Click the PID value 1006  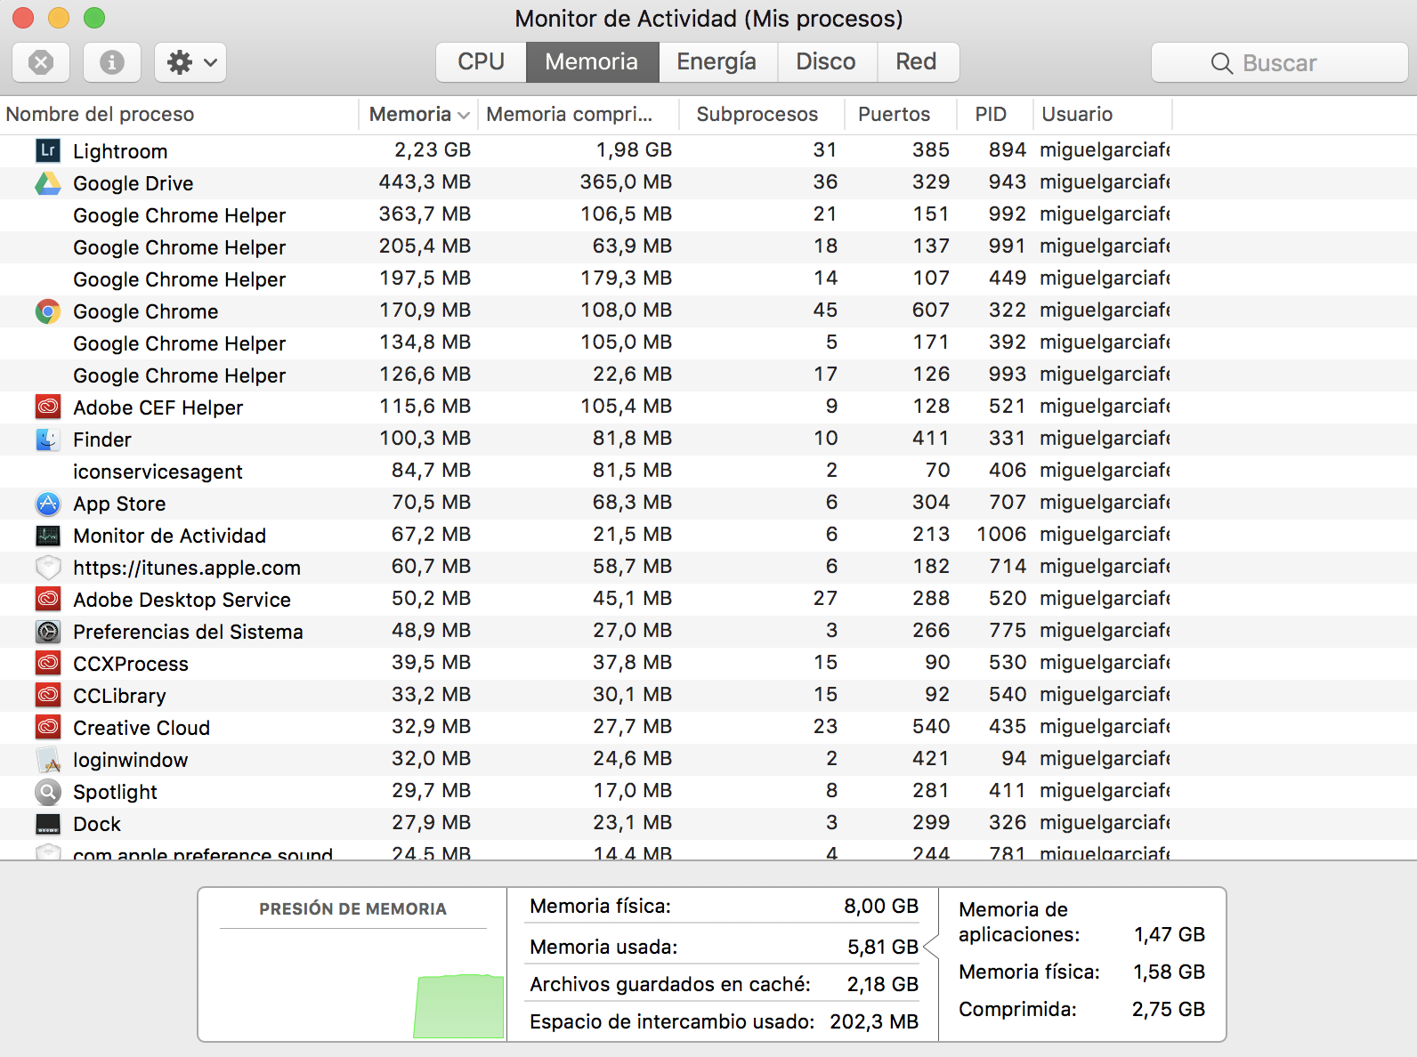[x=1001, y=535]
